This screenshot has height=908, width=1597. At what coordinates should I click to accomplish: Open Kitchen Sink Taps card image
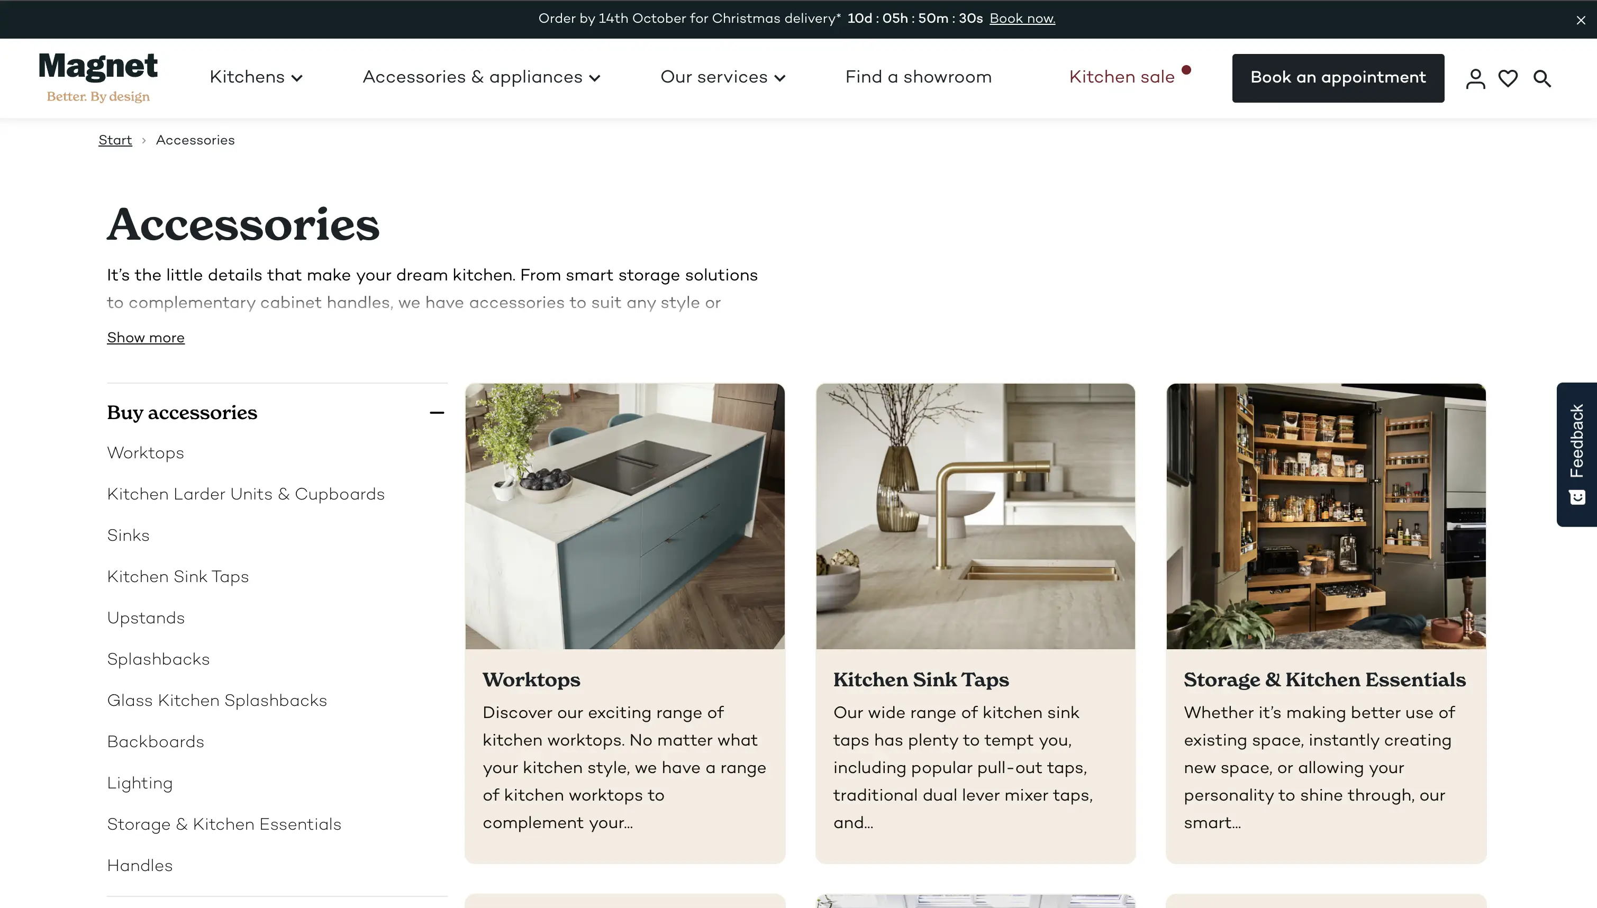[975, 516]
